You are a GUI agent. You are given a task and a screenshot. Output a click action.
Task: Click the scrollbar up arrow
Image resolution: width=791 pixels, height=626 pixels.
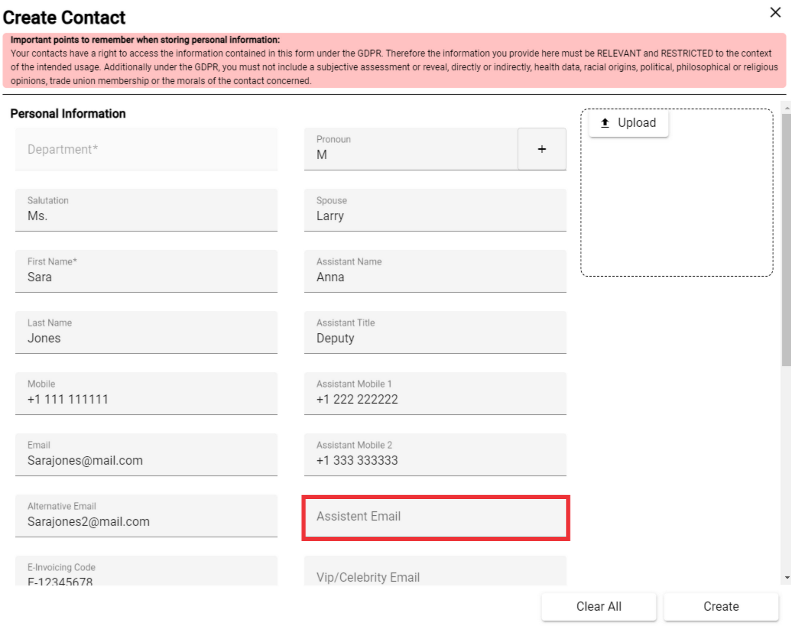pyautogui.click(x=787, y=108)
